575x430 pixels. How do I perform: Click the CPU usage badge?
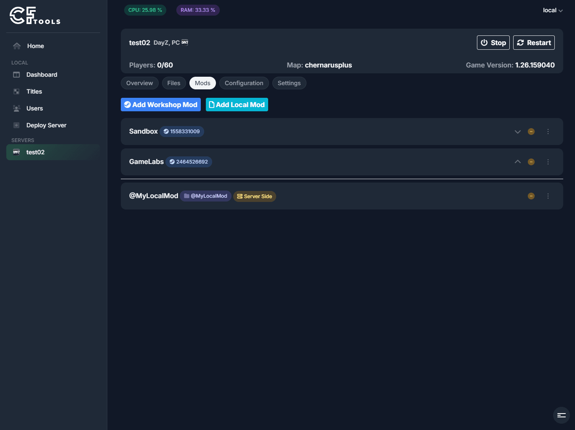pyautogui.click(x=145, y=10)
